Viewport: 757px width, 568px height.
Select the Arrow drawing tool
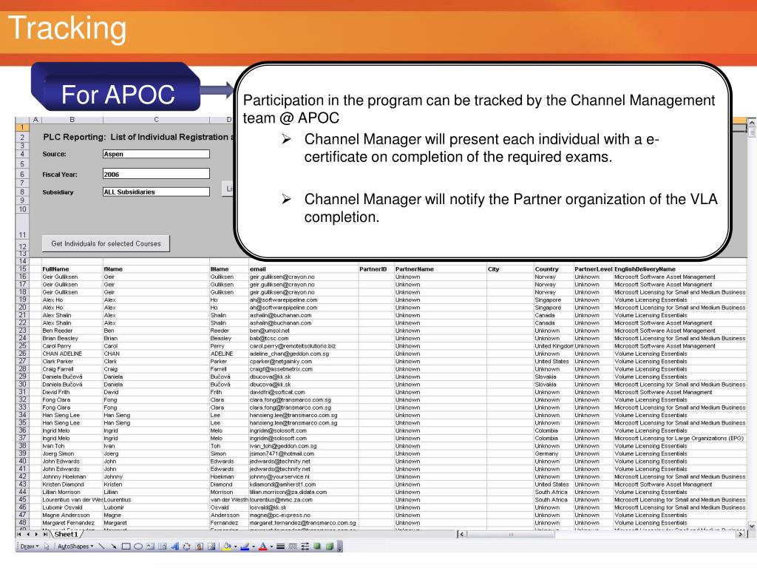point(113,547)
